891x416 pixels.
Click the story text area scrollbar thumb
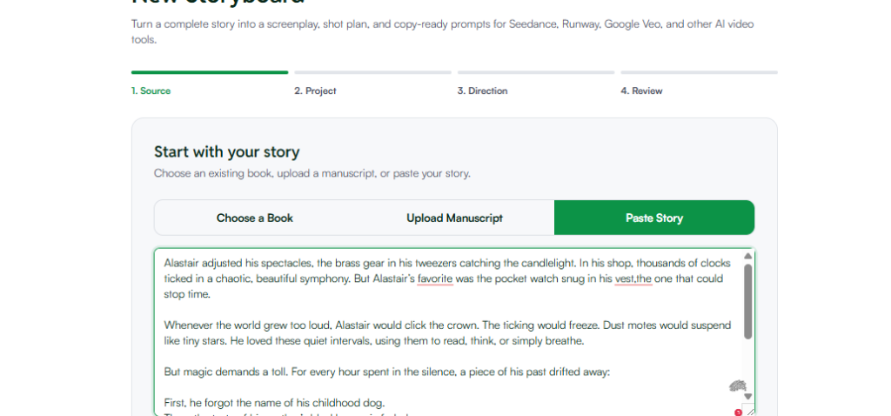point(747,301)
